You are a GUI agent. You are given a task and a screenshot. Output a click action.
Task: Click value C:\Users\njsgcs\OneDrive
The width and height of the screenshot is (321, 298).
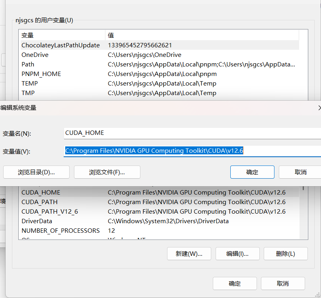pos(144,55)
